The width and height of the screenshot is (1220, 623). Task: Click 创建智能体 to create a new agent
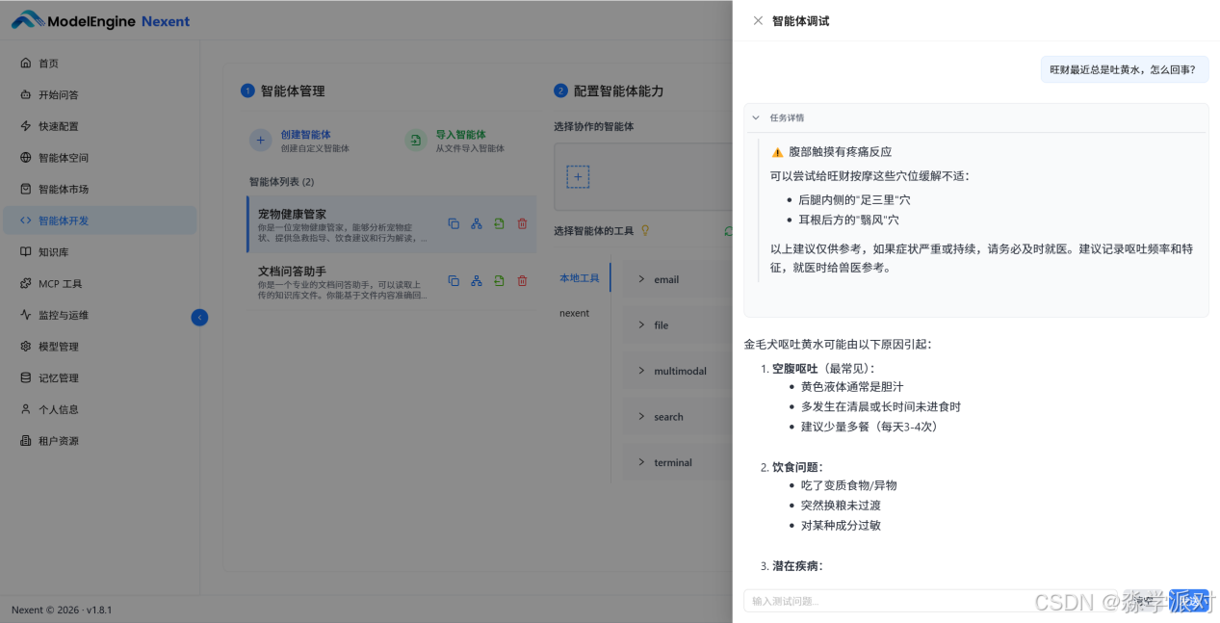[306, 134]
